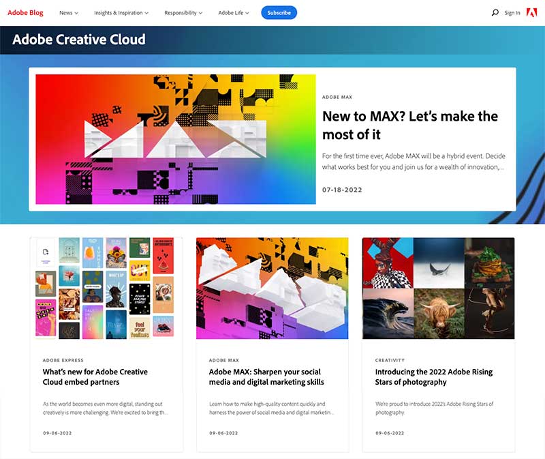
Task: Click the 09-06-2022 date on embed partners card
Action: [x=57, y=433]
